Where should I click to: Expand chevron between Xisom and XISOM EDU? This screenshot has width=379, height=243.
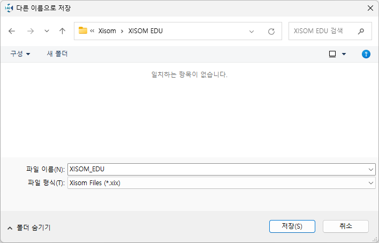point(122,31)
